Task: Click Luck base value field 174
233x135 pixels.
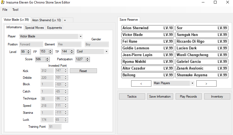Action: (x=47, y=120)
